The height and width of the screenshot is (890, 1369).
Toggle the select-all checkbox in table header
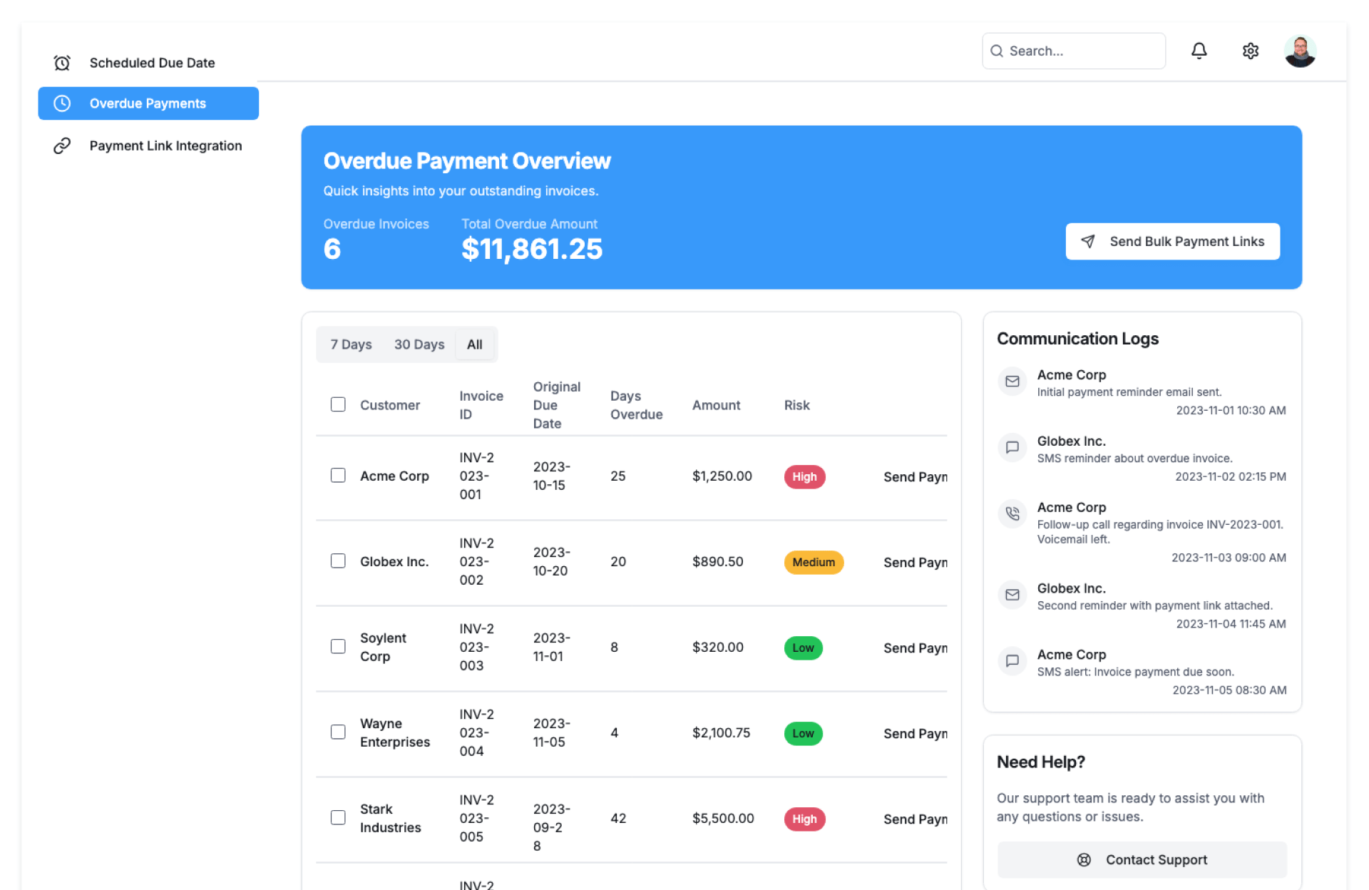point(338,404)
